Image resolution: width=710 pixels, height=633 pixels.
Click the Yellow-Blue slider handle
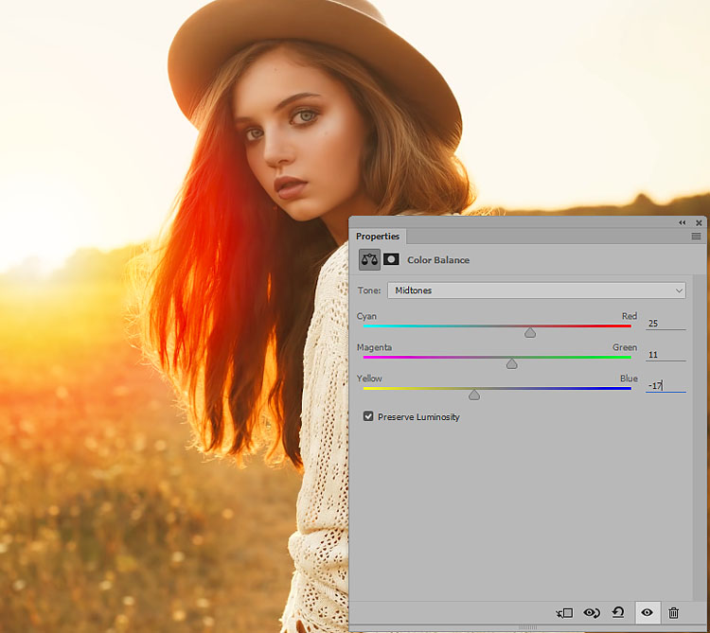coord(474,395)
